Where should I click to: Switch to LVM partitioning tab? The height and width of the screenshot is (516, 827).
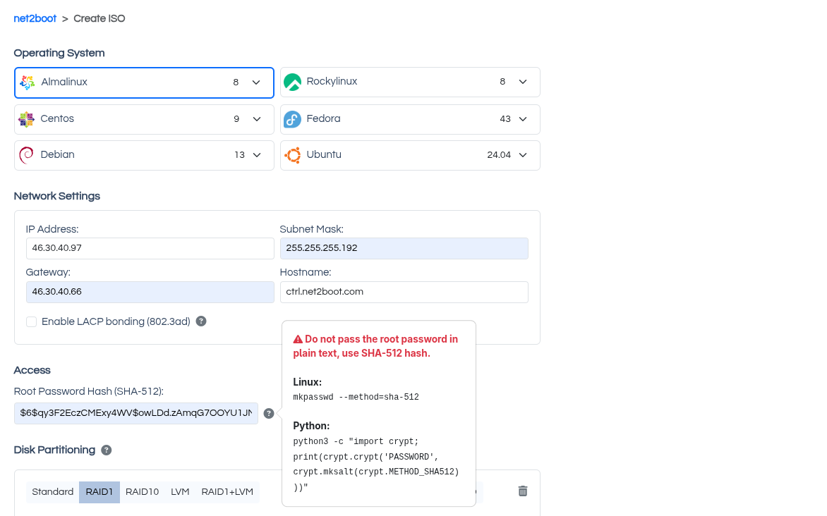(180, 492)
